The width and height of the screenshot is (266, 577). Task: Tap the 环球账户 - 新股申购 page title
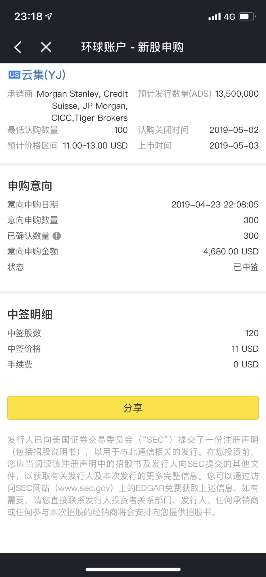tap(132, 47)
